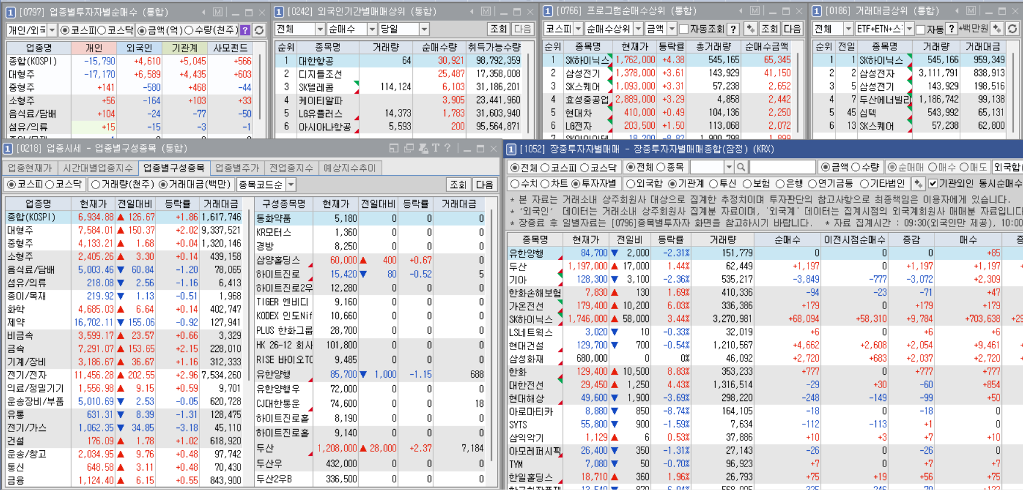Click the 조회 button in window 0242

[x=498, y=29]
